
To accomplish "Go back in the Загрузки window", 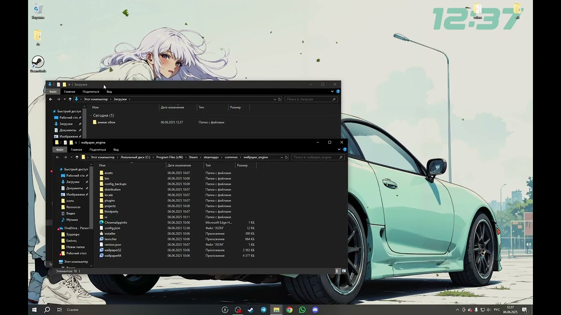I will tap(50, 99).
